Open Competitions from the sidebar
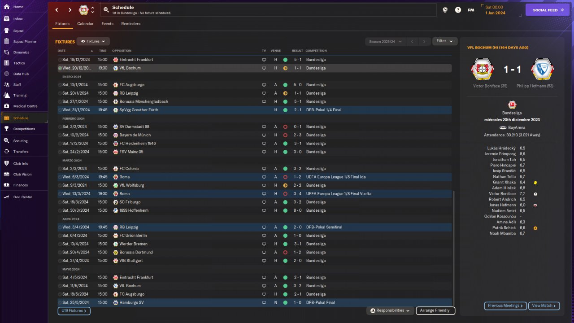Image resolution: width=574 pixels, height=323 pixels. [x=23, y=129]
